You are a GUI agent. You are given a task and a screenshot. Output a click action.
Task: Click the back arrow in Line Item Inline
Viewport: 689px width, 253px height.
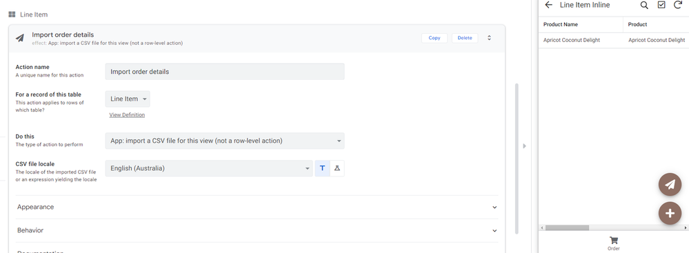point(548,6)
